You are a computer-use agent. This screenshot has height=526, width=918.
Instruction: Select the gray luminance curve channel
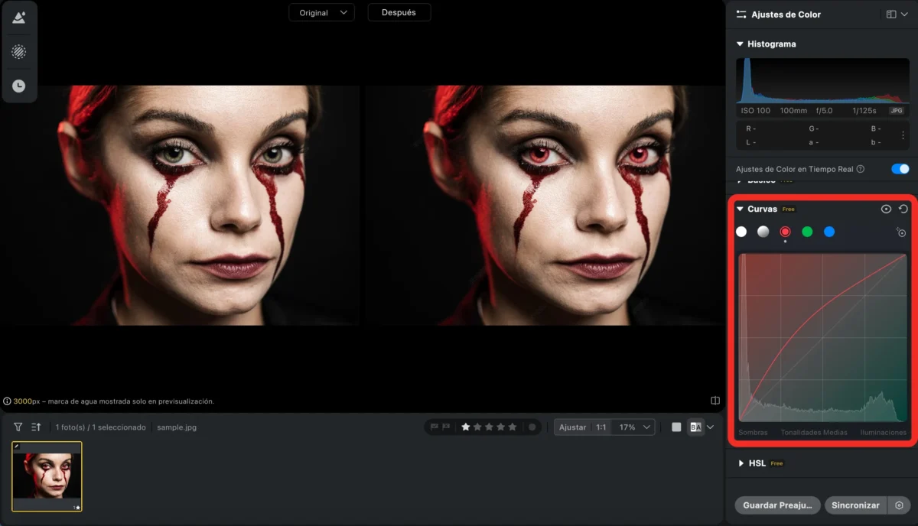point(763,232)
